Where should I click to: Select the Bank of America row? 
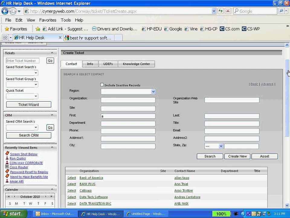[72, 178]
